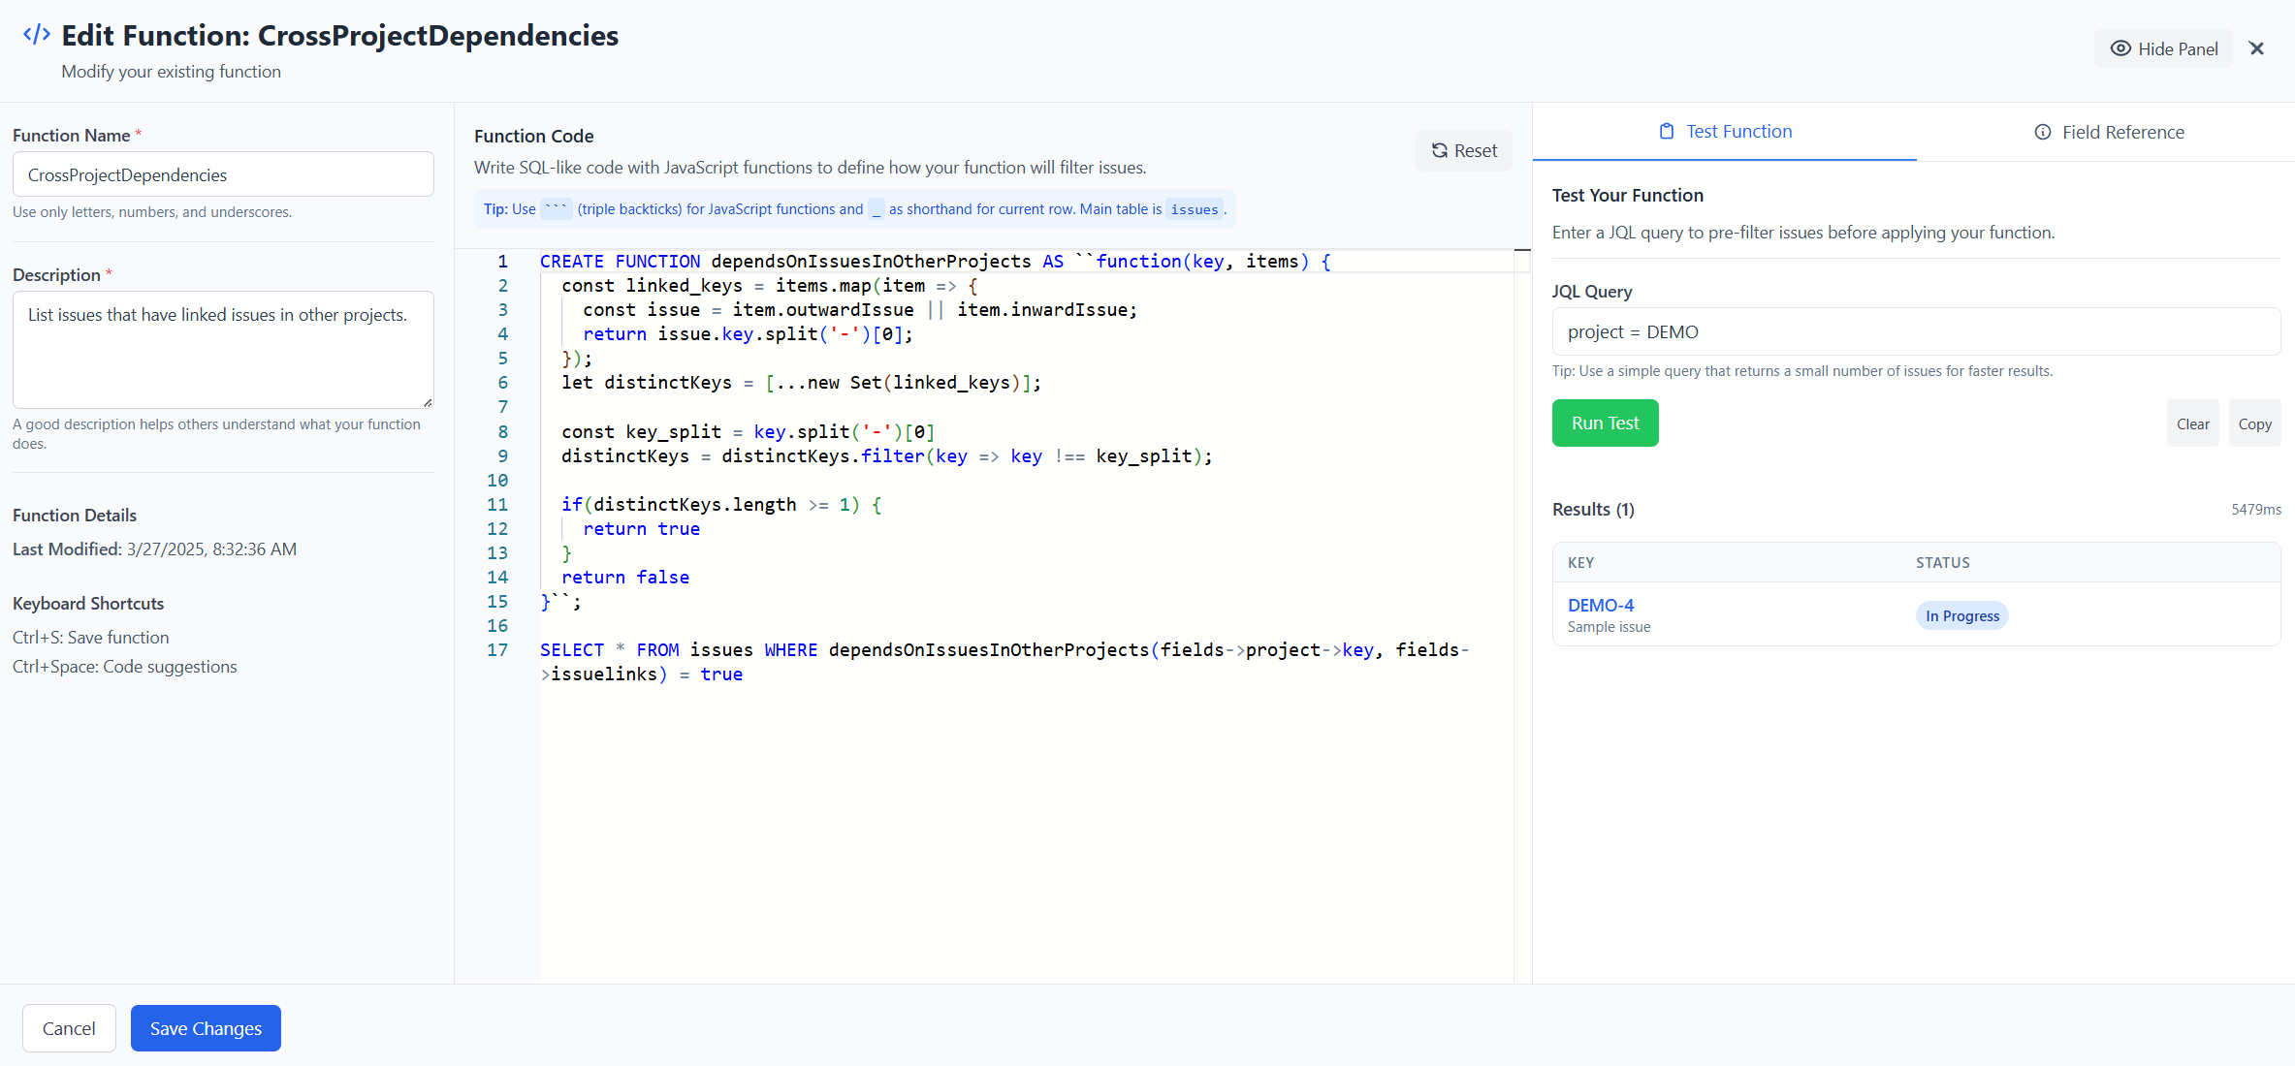The width and height of the screenshot is (2295, 1066).
Task: Click line number 1 in the code gutter
Action: click(503, 262)
